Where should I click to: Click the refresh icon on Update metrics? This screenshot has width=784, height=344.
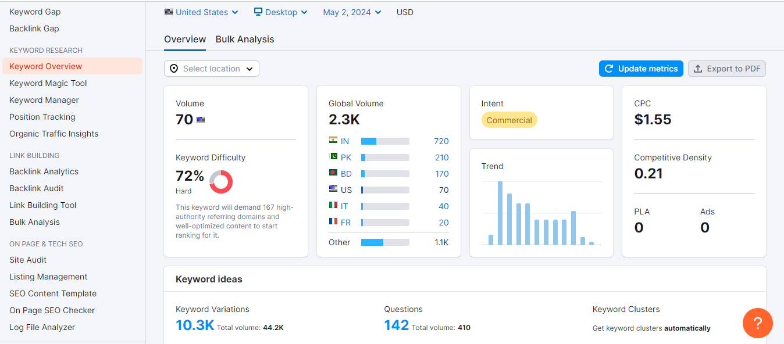click(x=610, y=69)
